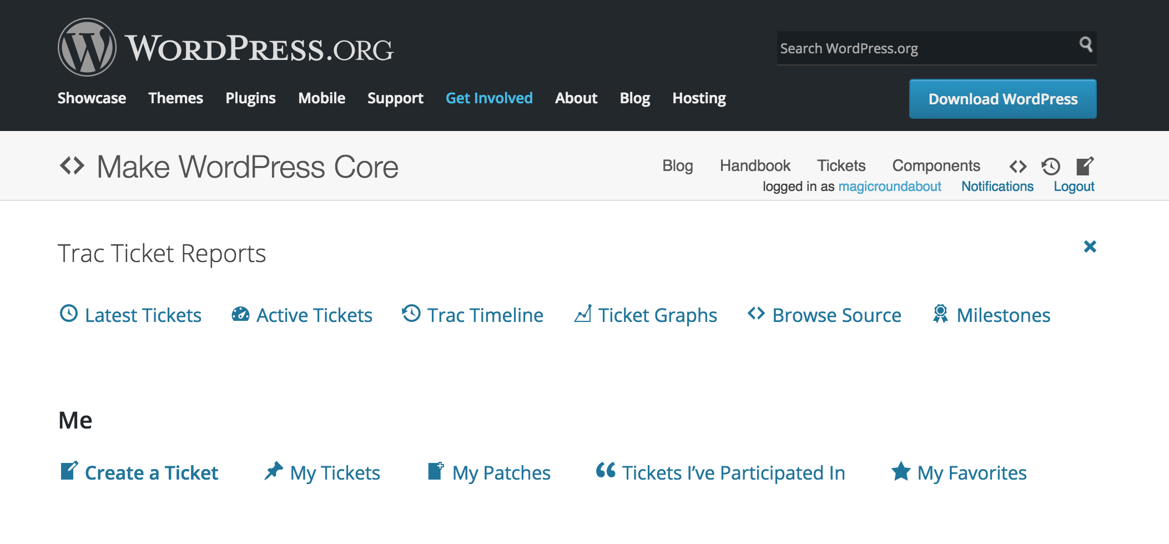Open the timeline history icon in top navigation

(1051, 166)
